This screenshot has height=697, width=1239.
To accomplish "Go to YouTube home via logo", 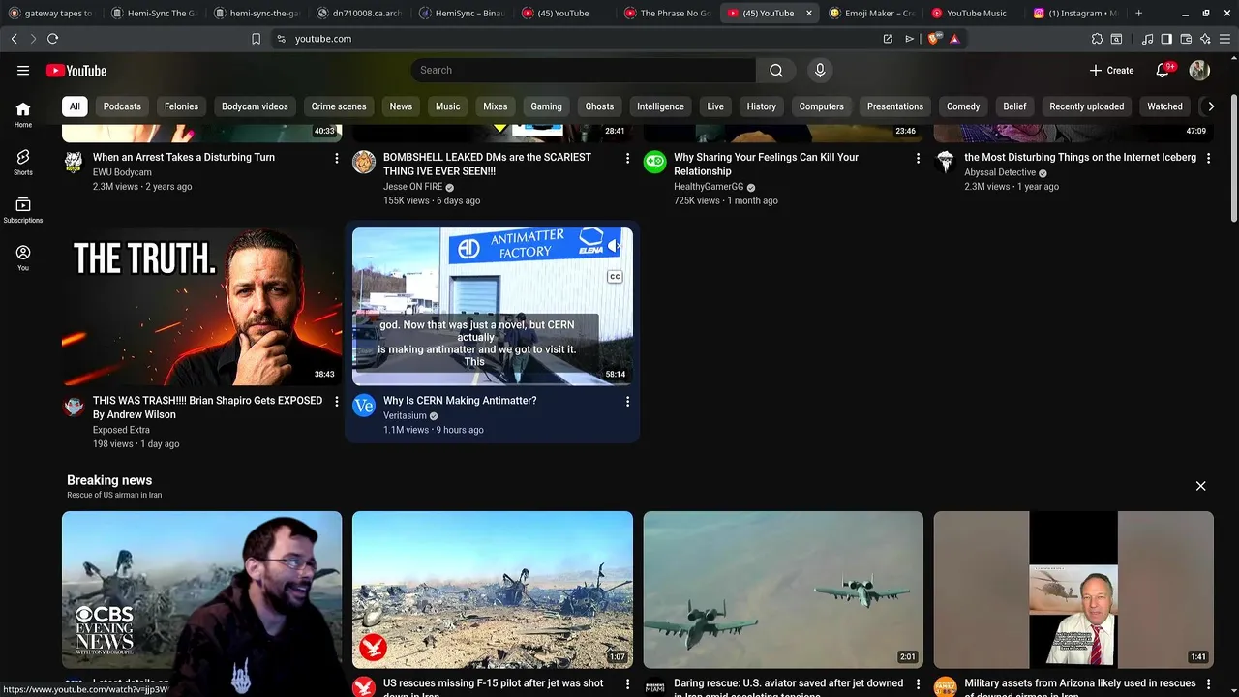I will point(76,70).
